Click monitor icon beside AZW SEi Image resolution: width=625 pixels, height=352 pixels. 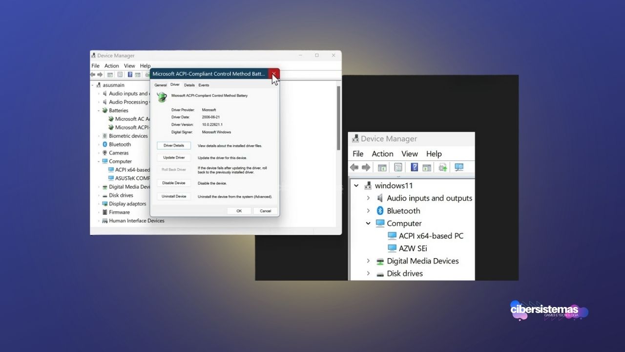pyautogui.click(x=392, y=248)
